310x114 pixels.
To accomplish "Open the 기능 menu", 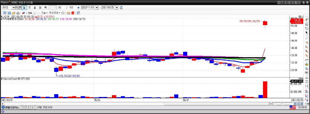I will tap(44, 13).
